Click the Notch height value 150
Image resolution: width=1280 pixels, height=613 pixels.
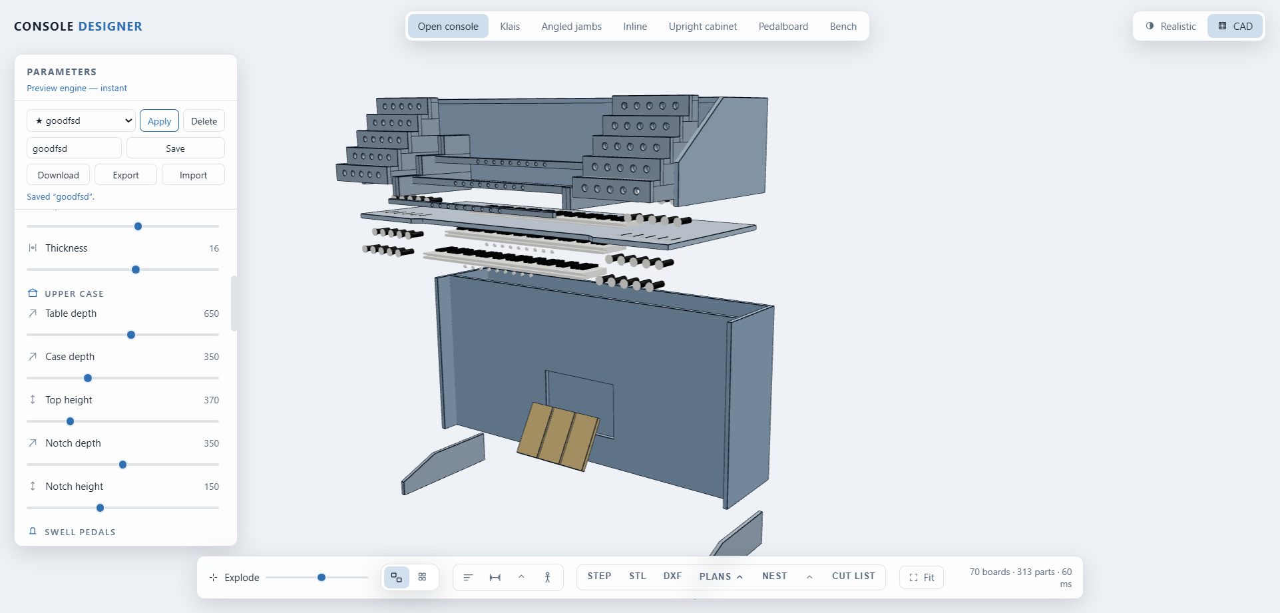[x=211, y=487]
